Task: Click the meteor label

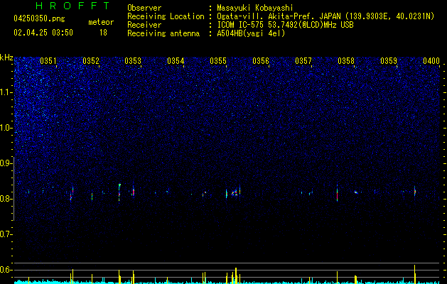Action: pos(101,23)
